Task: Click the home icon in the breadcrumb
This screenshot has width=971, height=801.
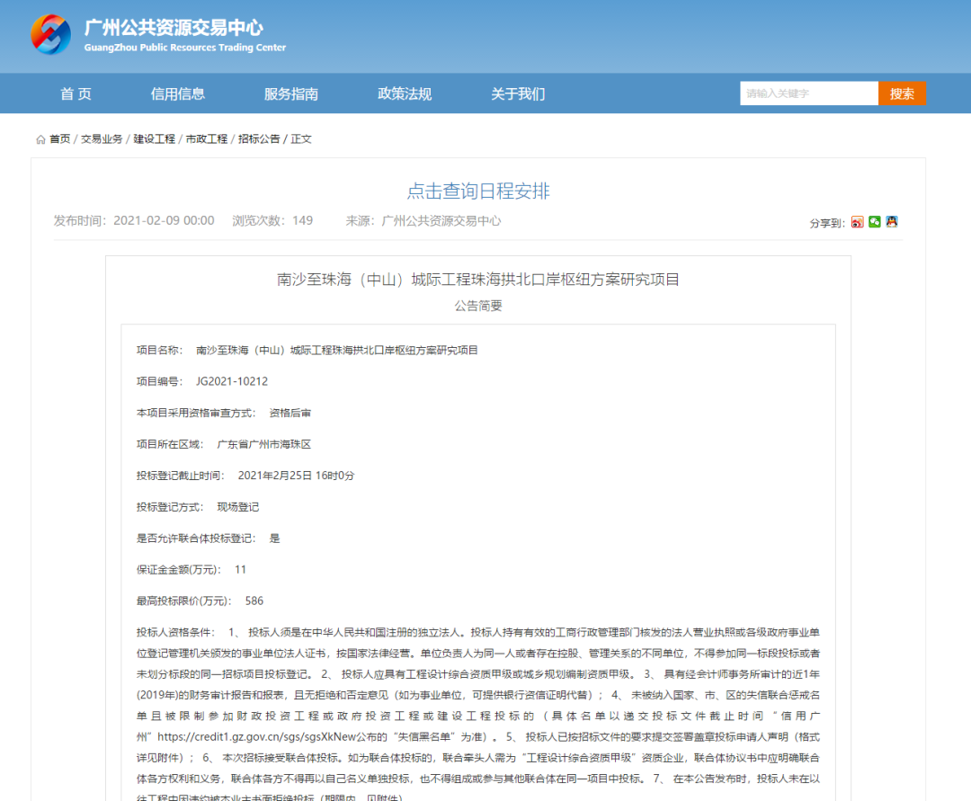Action: tap(40, 139)
